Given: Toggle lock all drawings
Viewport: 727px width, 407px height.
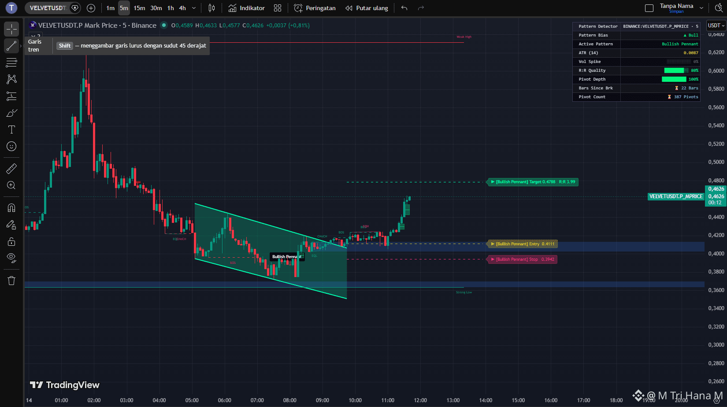Looking at the screenshot, I should click(11, 241).
